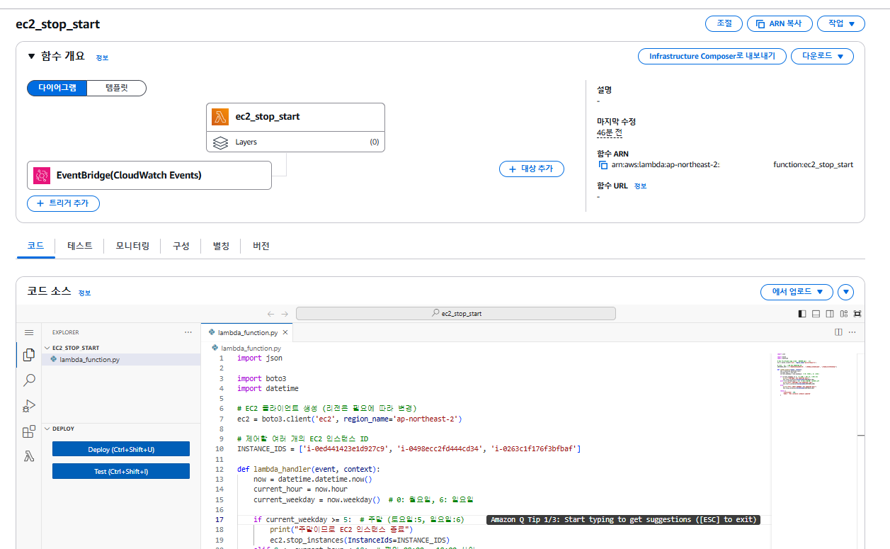The image size is (890, 549).
Task: Open the Explorer files icon in activity bar
Action: point(29,355)
